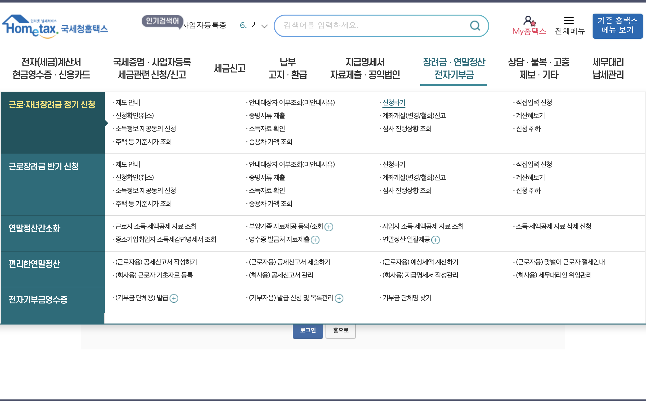646x401 pixels.
Task: Click (근로자용) 공제신고서 제출하기
Action: 289,262
